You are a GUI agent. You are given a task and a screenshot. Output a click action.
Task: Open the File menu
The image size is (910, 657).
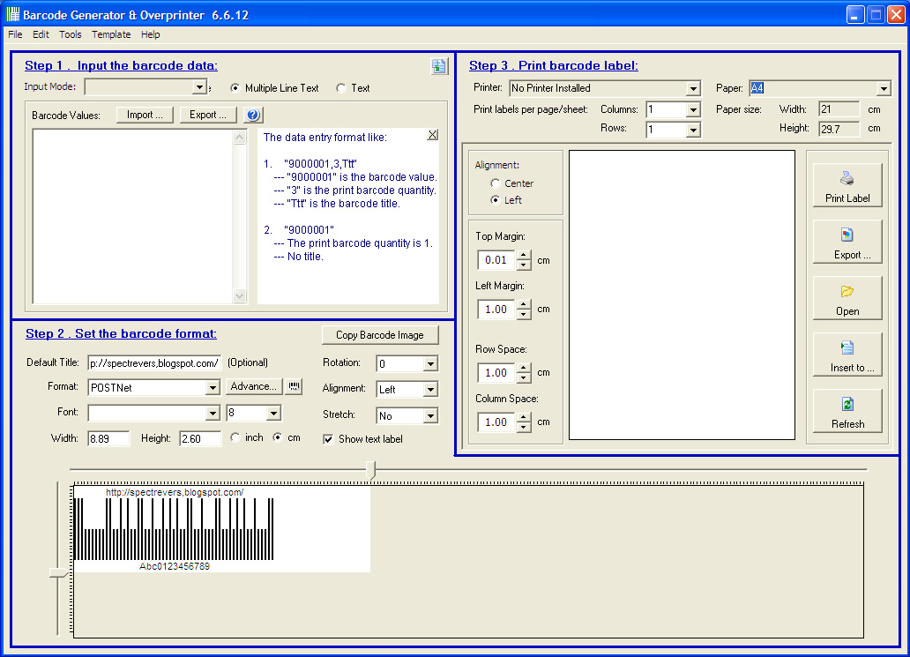pos(15,34)
